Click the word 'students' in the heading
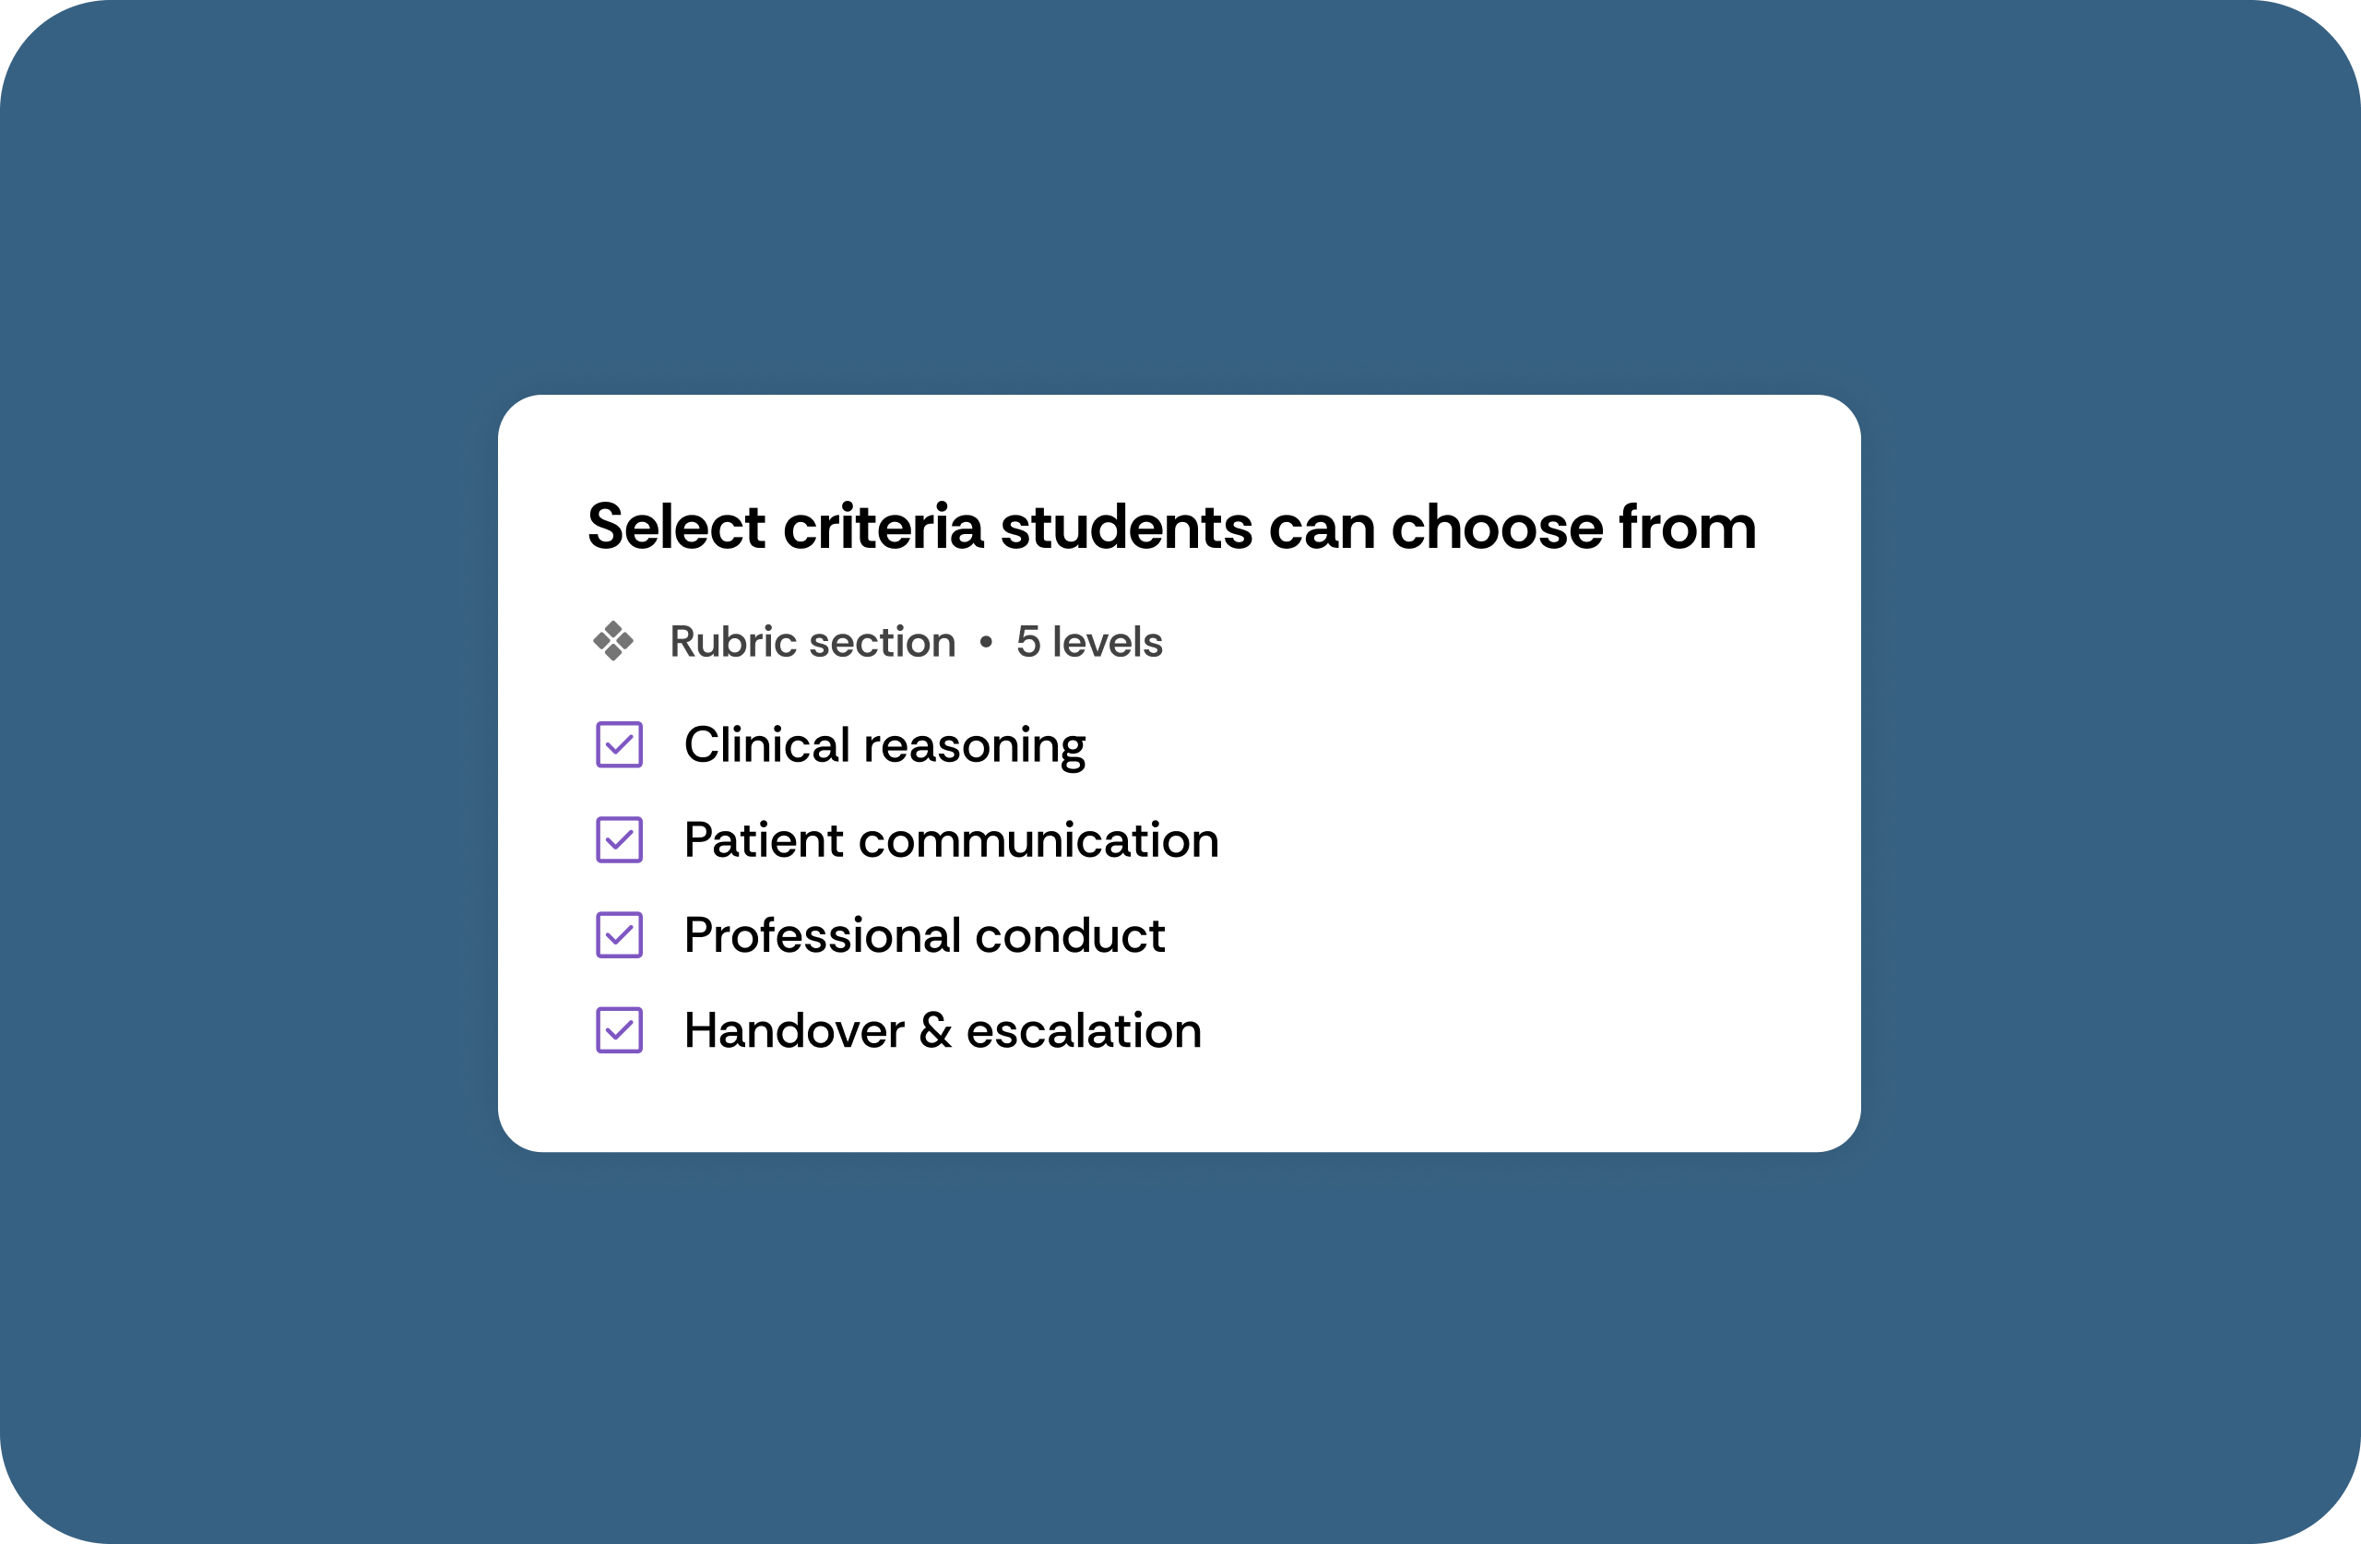The height and width of the screenshot is (1544, 2361). (1126, 527)
